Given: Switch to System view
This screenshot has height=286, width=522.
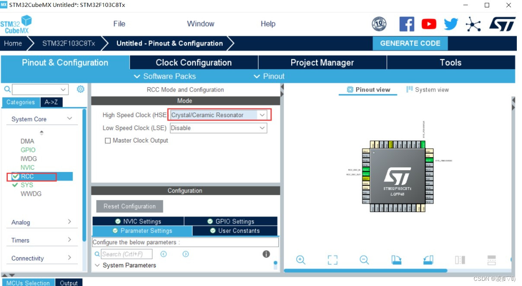Looking at the screenshot, I should coord(427,89).
